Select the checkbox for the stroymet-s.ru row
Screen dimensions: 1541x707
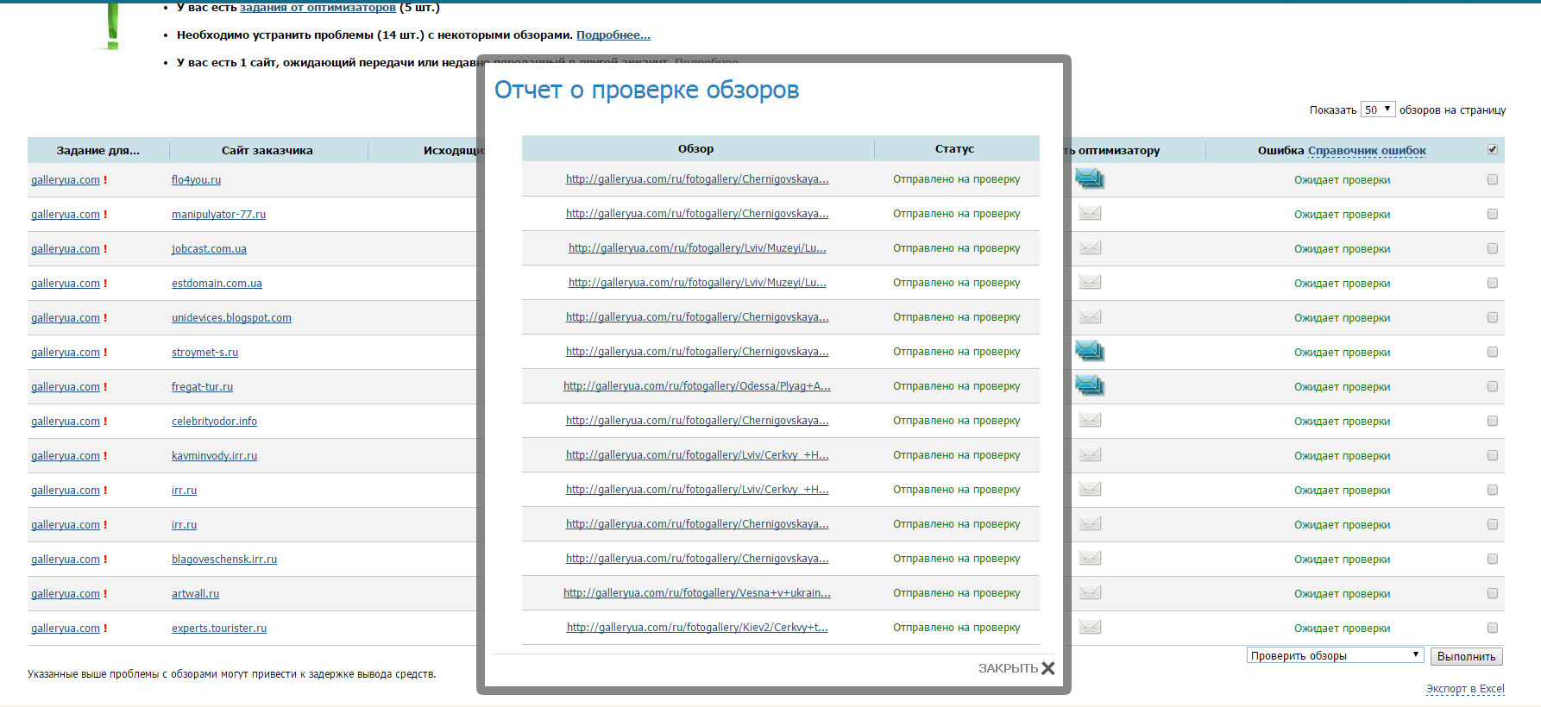point(1493,352)
